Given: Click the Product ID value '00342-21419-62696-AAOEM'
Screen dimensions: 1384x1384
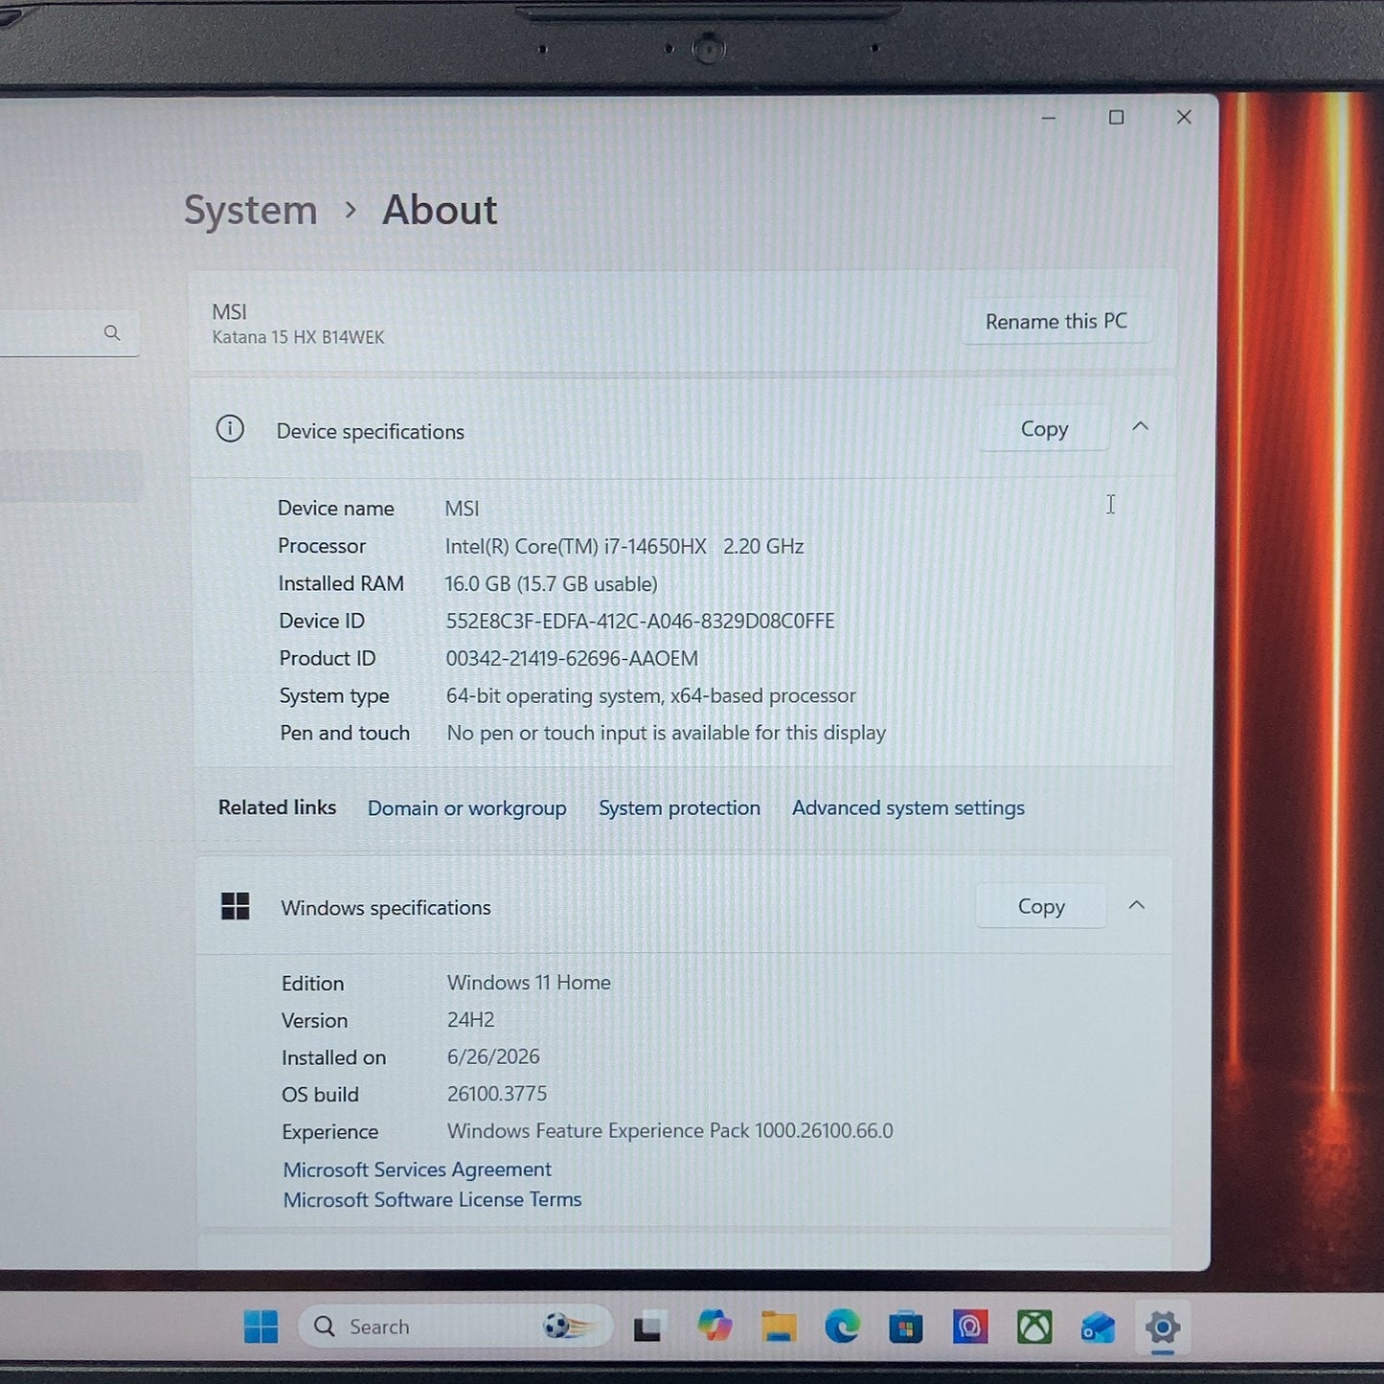Looking at the screenshot, I should coord(572,659).
